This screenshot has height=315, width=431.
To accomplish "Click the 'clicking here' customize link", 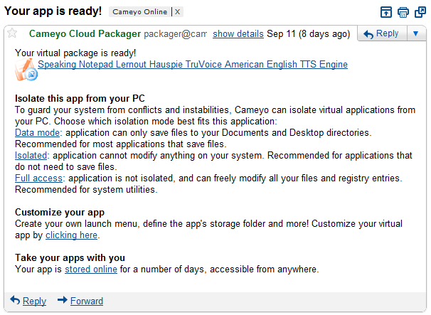I will click(x=71, y=235).
